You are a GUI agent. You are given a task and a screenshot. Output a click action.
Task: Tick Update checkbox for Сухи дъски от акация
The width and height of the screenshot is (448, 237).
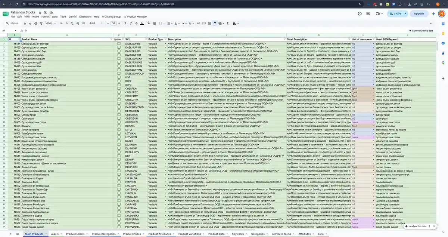(x=119, y=58)
